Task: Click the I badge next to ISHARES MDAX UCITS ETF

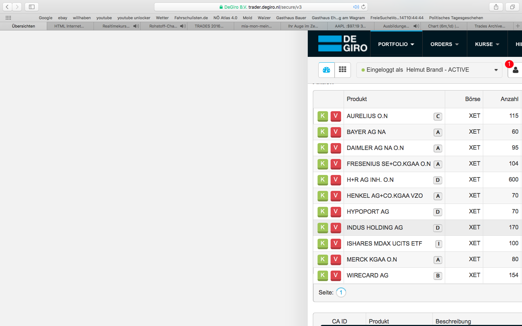Action: click(439, 244)
